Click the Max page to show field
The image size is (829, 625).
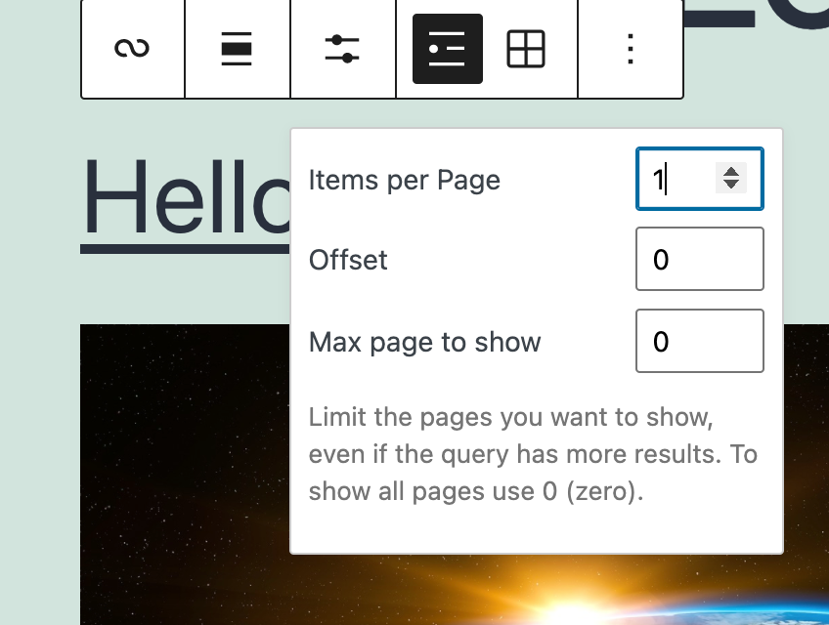(x=699, y=341)
